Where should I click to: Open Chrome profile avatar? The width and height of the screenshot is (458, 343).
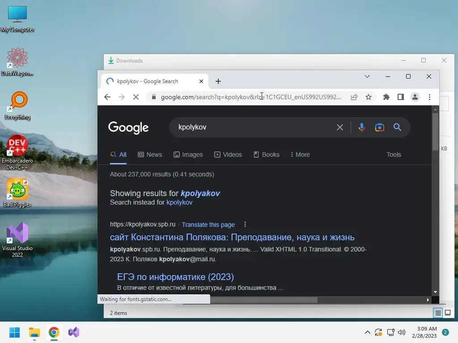(x=415, y=97)
